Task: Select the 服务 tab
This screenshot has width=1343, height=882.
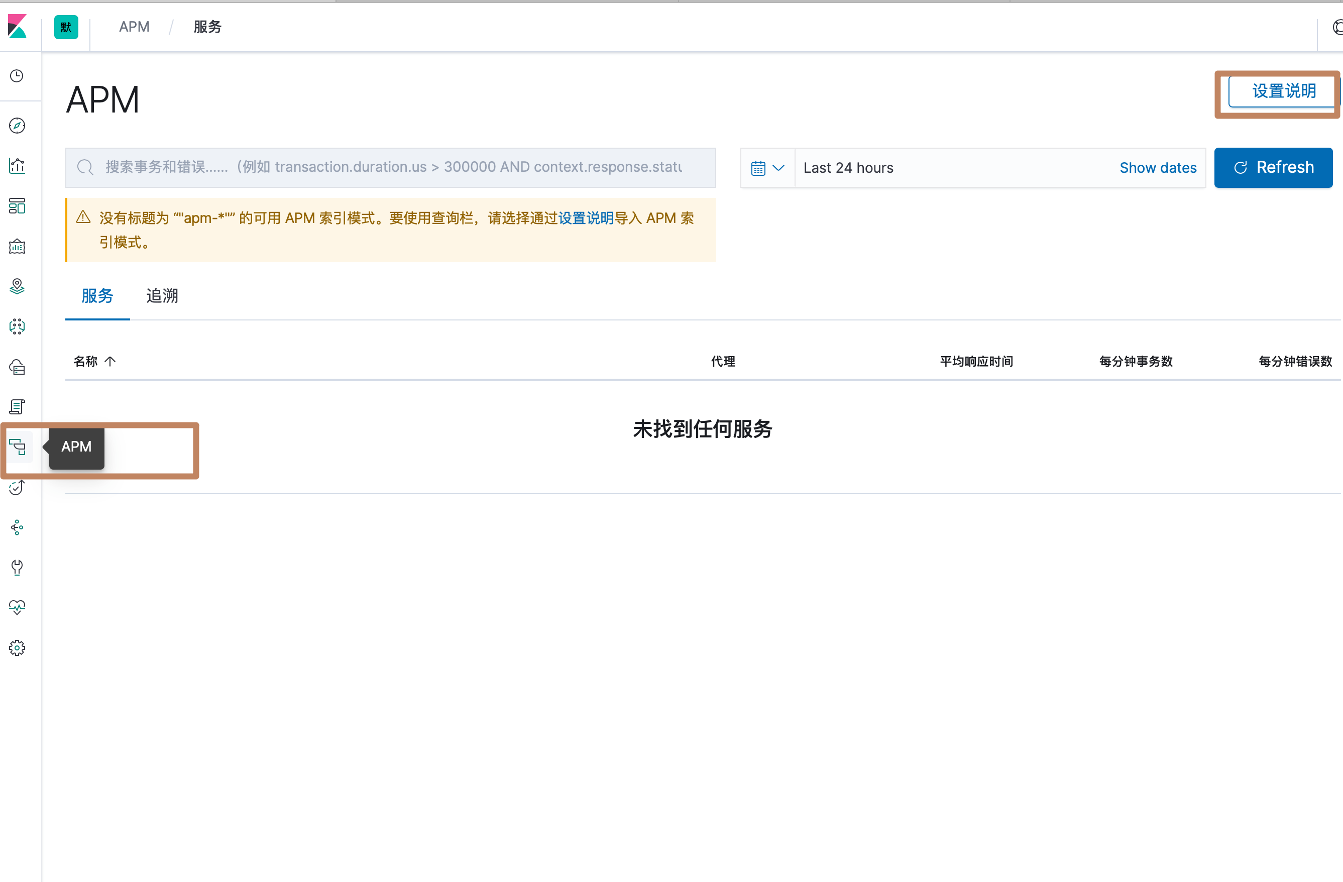Action: coord(97,296)
